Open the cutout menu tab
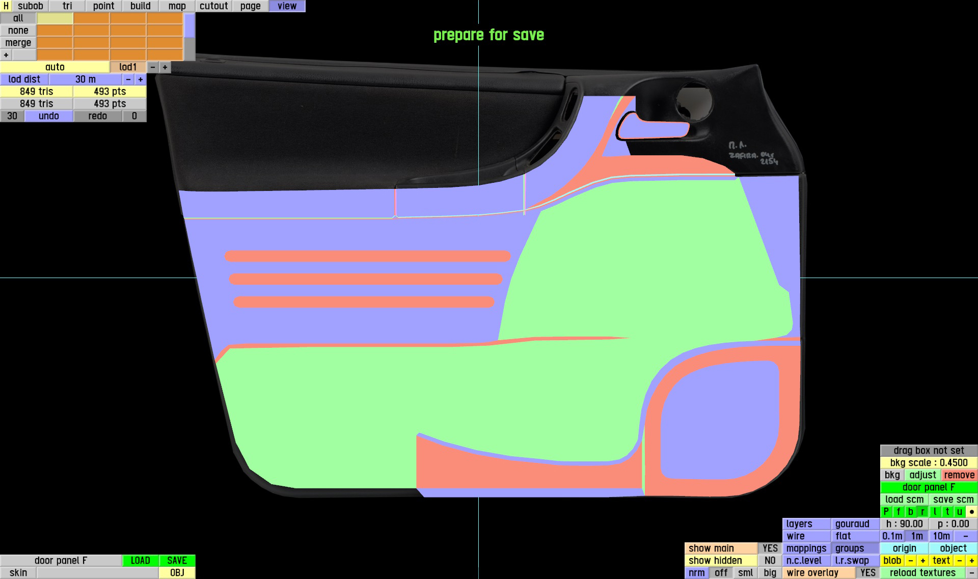978x579 pixels. (213, 6)
